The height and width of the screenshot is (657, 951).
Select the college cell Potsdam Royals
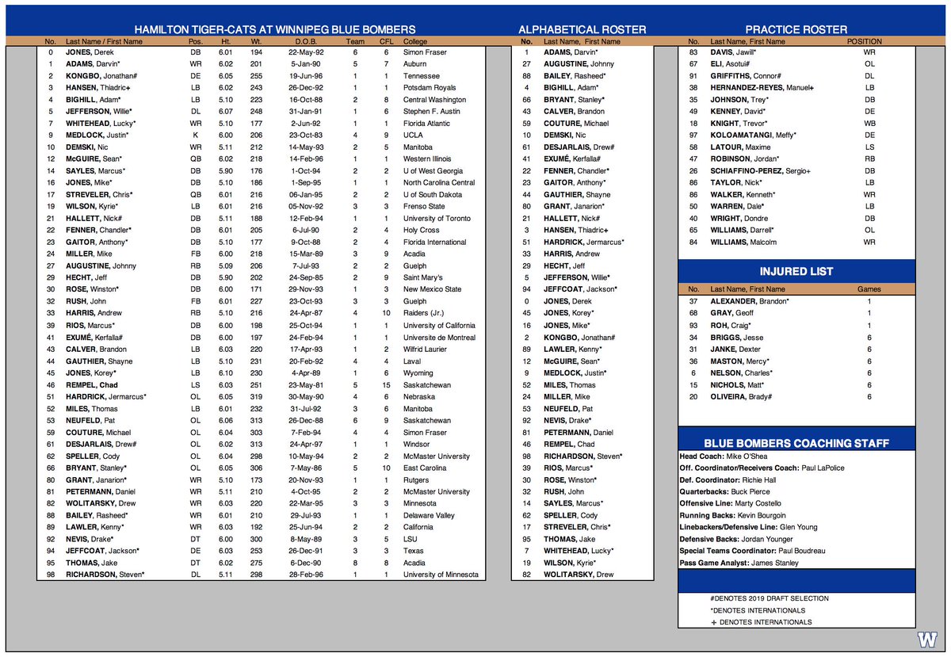point(429,87)
